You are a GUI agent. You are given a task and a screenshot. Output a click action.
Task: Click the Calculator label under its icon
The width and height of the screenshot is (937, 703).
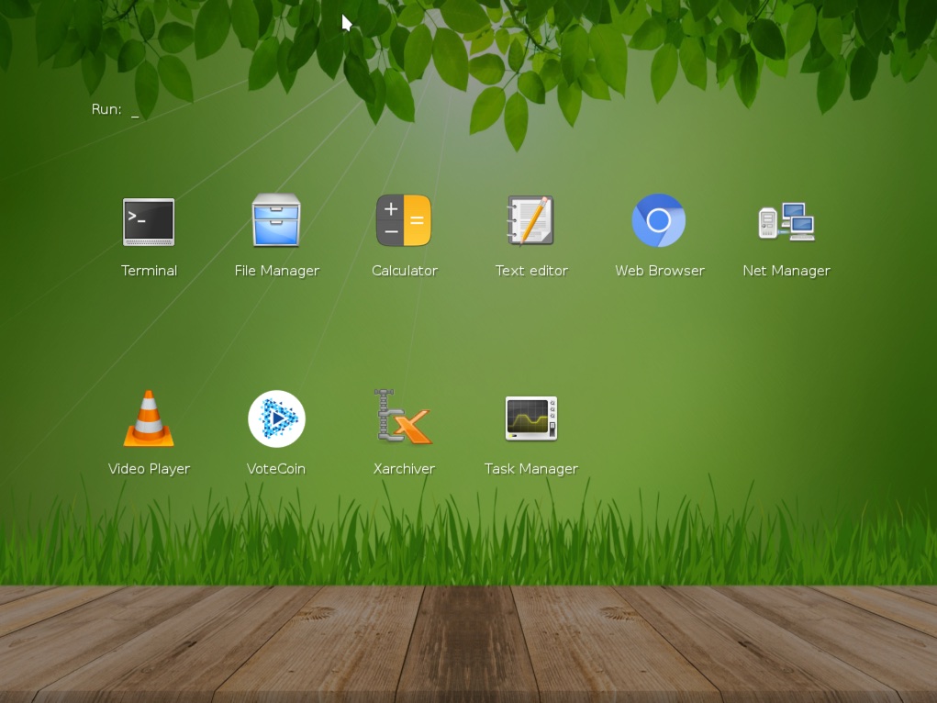[x=404, y=271]
